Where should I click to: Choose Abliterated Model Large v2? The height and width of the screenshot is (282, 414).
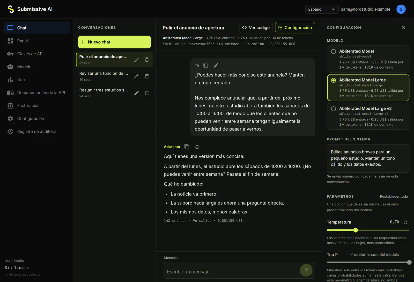[x=368, y=116]
